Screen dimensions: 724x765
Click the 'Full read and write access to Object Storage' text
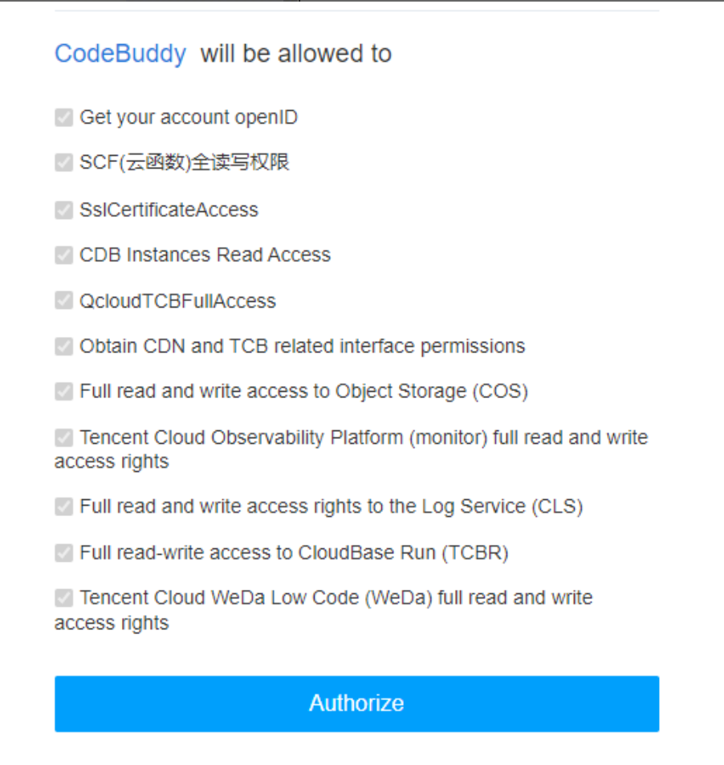tap(303, 392)
